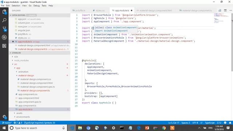Click the master branch status item
This screenshot has width=233, height=131.
[7, 123]
